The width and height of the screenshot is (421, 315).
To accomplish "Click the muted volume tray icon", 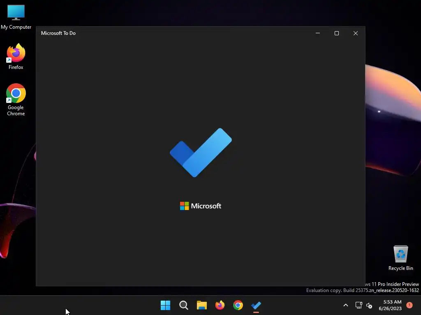I will [x=369, y=305].
